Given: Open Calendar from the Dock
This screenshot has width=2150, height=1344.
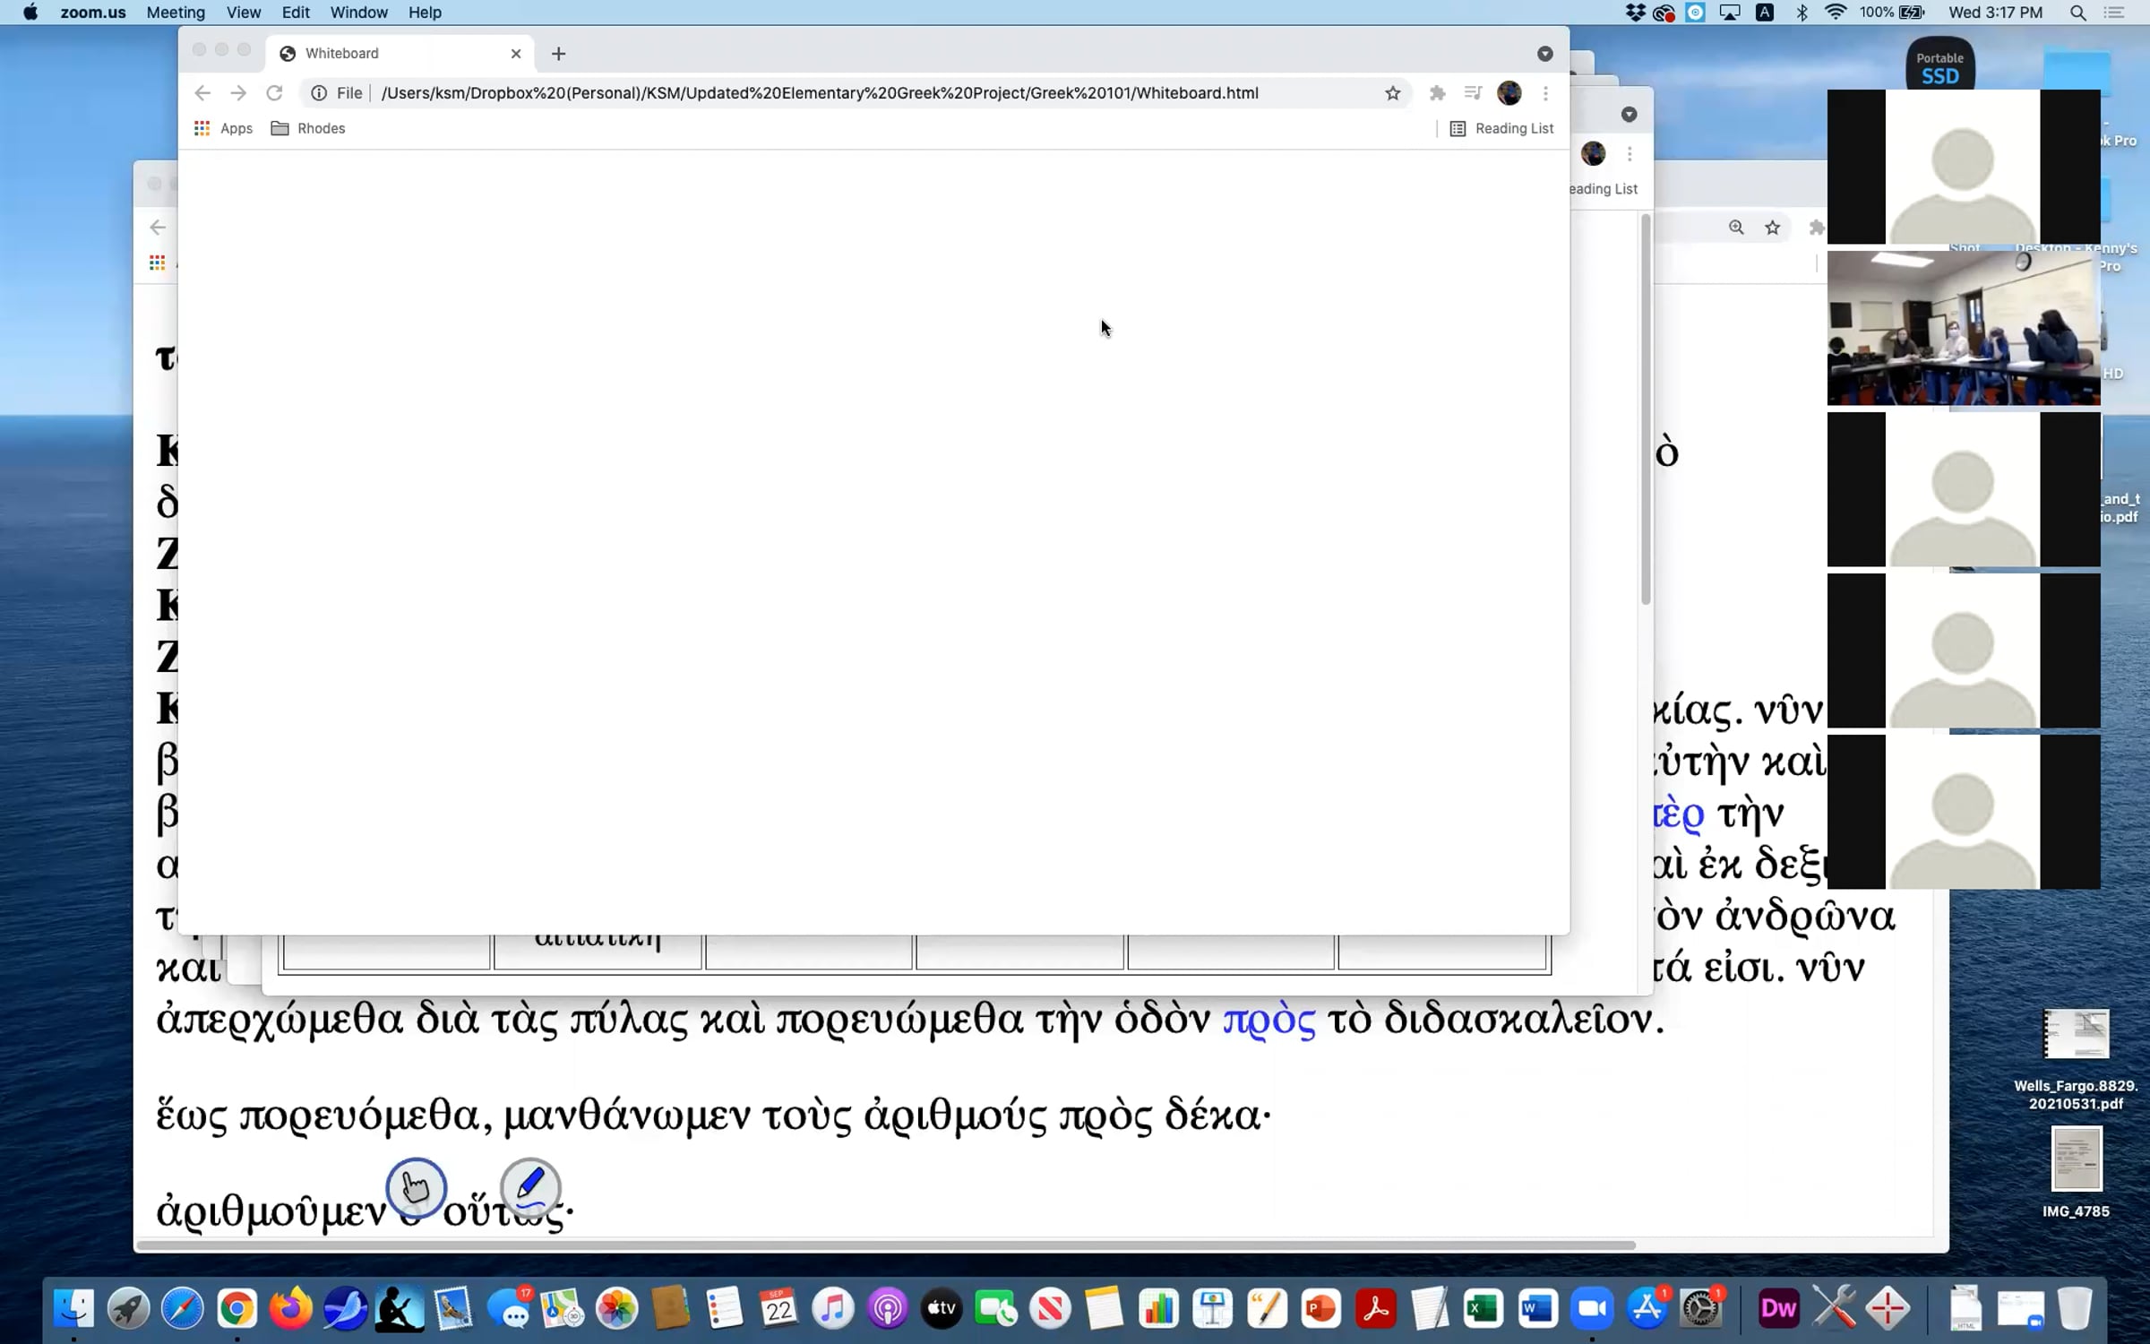Looking at the screenshot, I should coord(778,1309).
